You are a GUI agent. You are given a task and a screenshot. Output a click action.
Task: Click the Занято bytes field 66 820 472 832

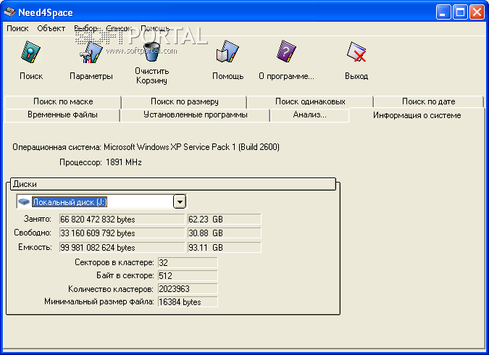122,220
